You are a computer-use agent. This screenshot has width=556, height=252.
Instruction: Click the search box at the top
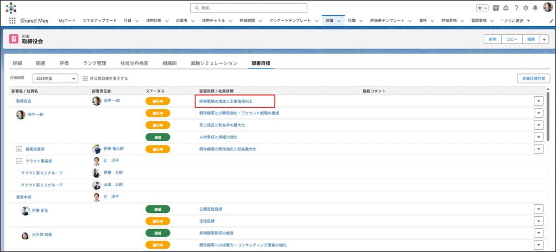tap(249, 8)
